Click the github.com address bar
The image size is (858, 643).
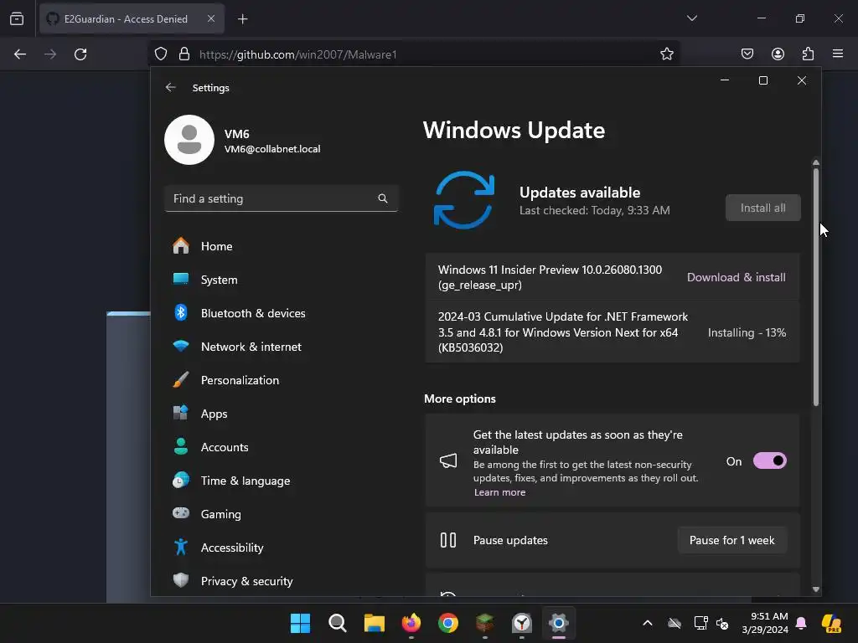point(416,54)
